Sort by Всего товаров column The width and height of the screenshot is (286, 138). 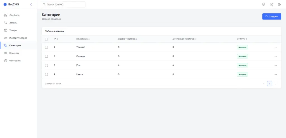tap(128, 39)
